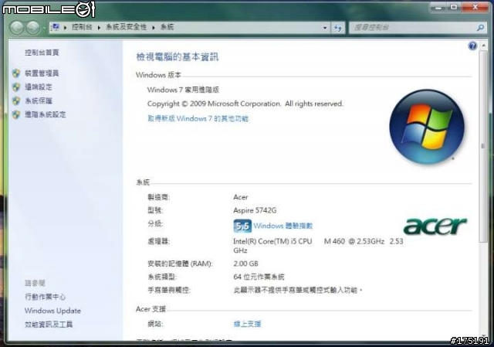Image resolution: width=494 pixels, height=347 pixels.
Task: Refresh the page with the address bar refresh icon
Action: click(x=338, y=28)
